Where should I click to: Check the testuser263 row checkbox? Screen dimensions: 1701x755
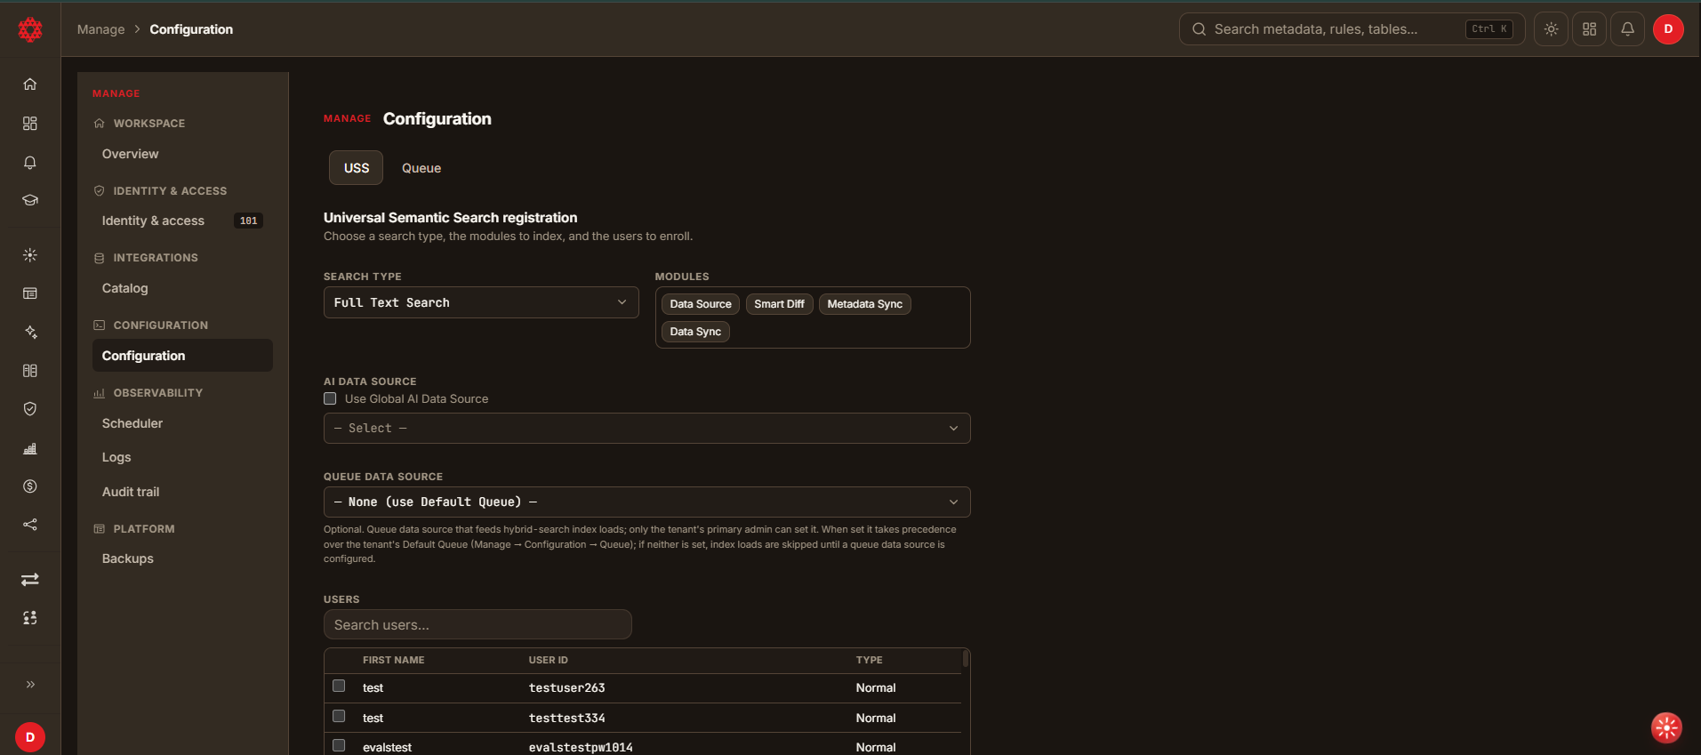[339, 686]
